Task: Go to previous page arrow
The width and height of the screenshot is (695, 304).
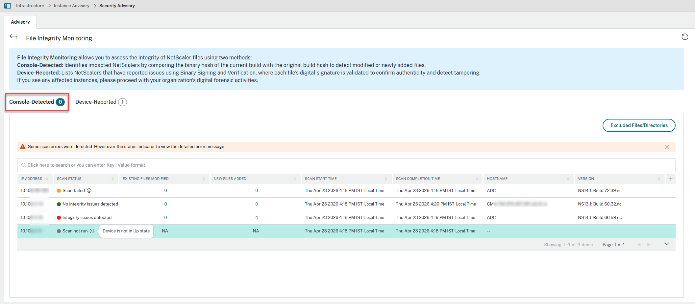Action: coord(639,245)
